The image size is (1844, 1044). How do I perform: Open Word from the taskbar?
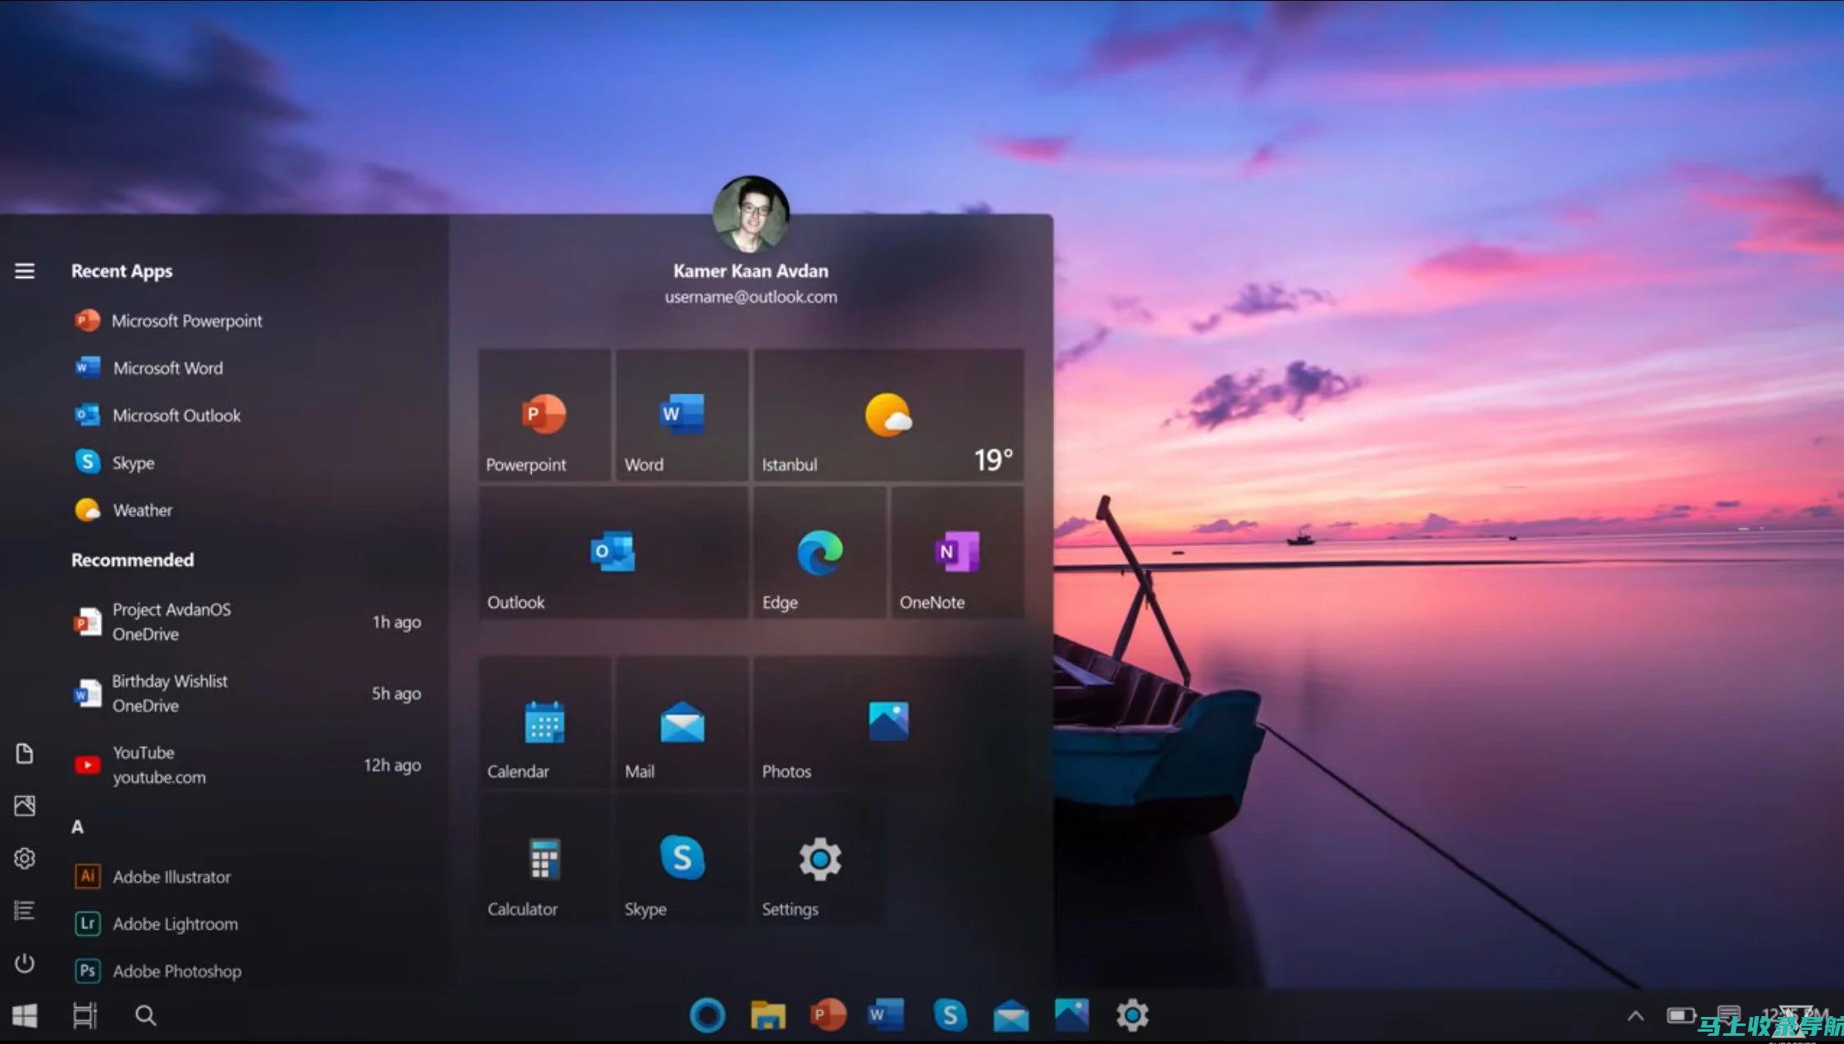(x=887, y=1015)
